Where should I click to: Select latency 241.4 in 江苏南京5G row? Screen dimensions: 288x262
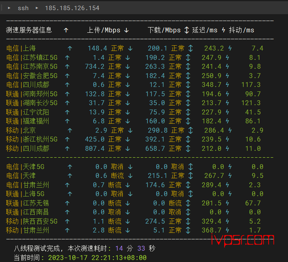[211, 66]
